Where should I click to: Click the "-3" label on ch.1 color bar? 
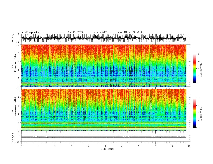[198, 54]
